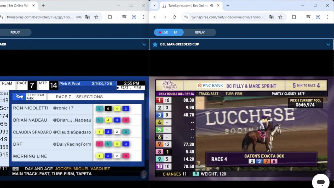The height and width of the screenshot is (188, 334).
Task: Switch to REPLAY in the Del Mar window
Action: [200, 32]
